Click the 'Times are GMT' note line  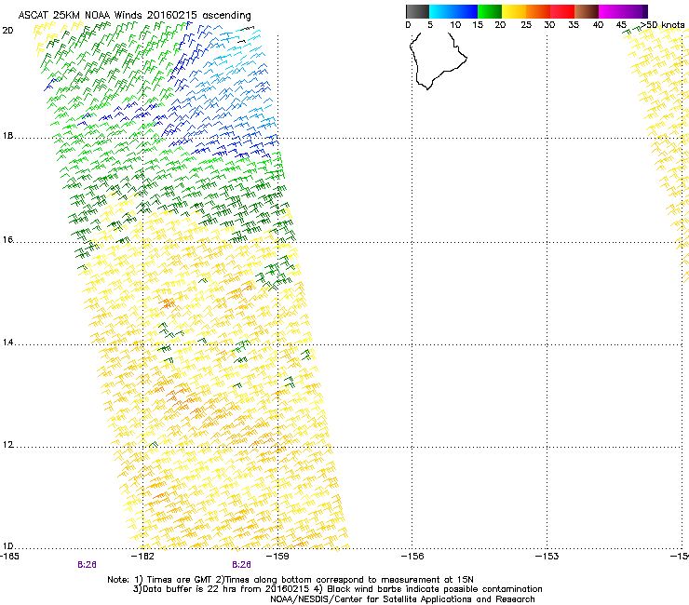290,580
